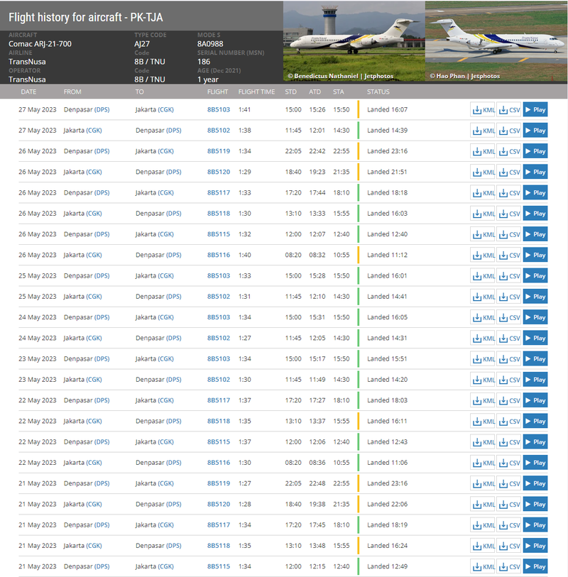The height and width of the screenshot is (577, 568).
Task: Select serial number value '186'
Action: 204,62
